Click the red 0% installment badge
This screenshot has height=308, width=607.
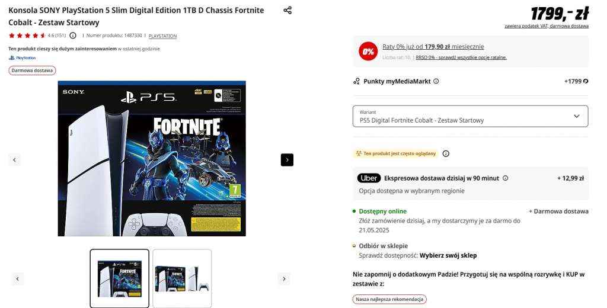(x=368, y=51)
